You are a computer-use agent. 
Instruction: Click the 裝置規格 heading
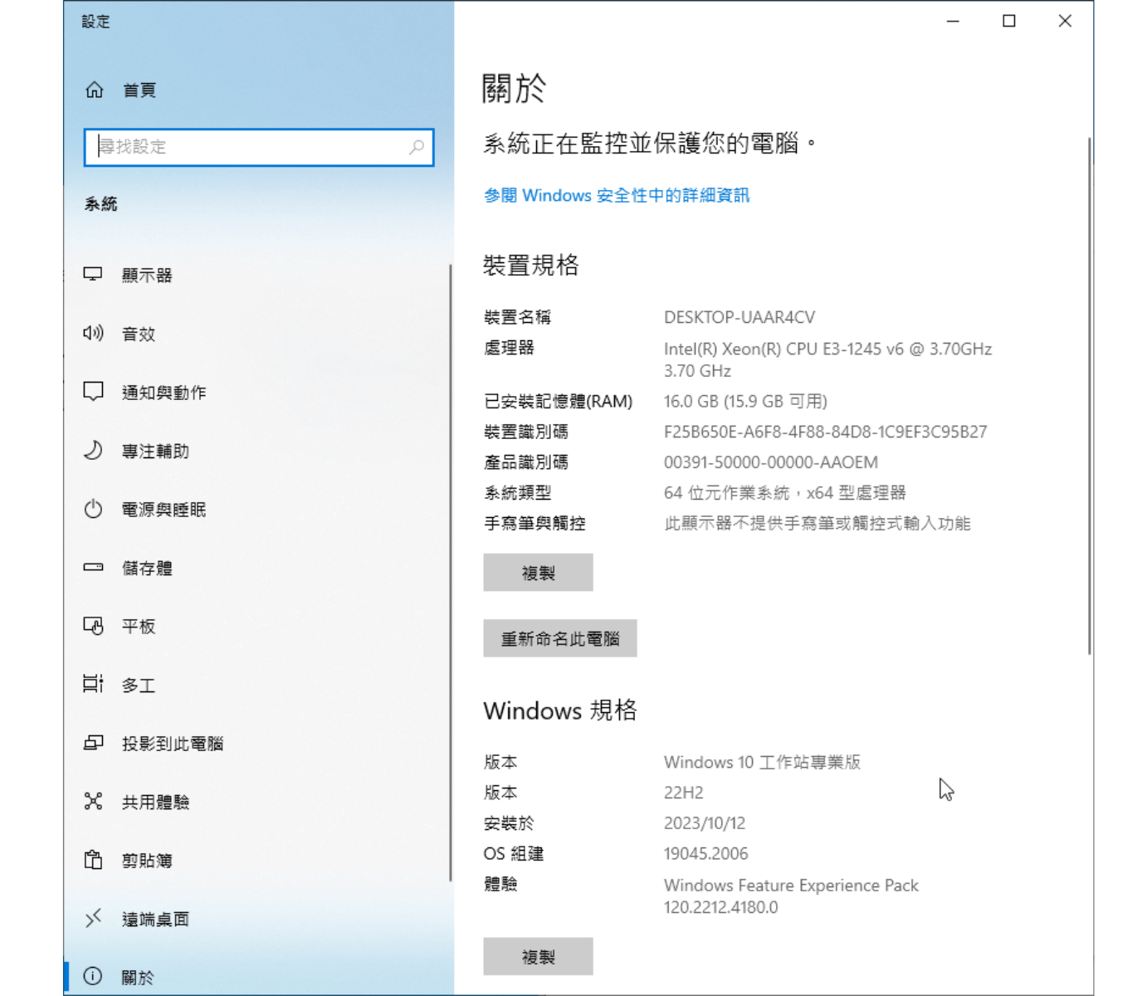pos(531,265)
